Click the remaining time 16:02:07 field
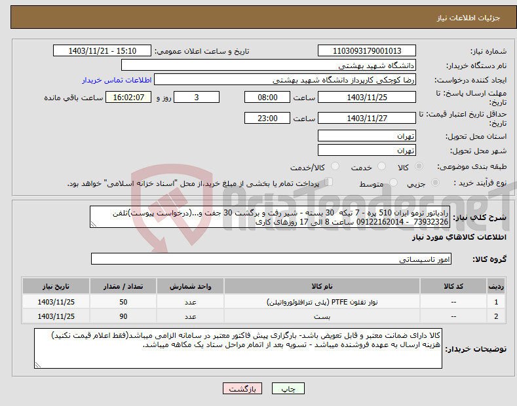Viewport: 517px width, 406px height. (x=128, y=97)
